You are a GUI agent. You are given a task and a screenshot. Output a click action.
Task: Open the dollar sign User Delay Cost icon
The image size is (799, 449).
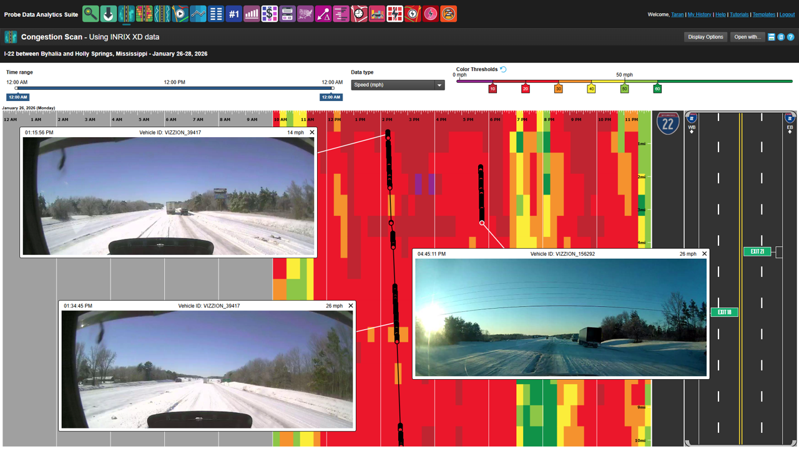point(270,14)
